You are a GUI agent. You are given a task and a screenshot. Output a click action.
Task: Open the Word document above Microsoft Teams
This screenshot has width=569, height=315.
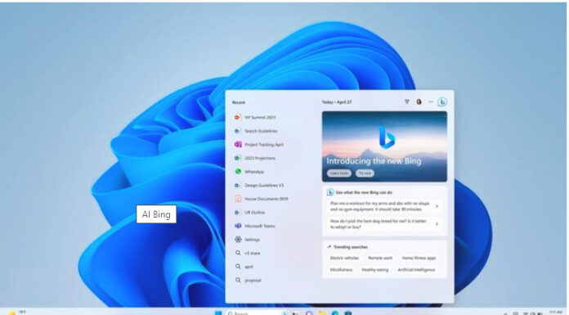pyautogui.click(x=249, y=212)
